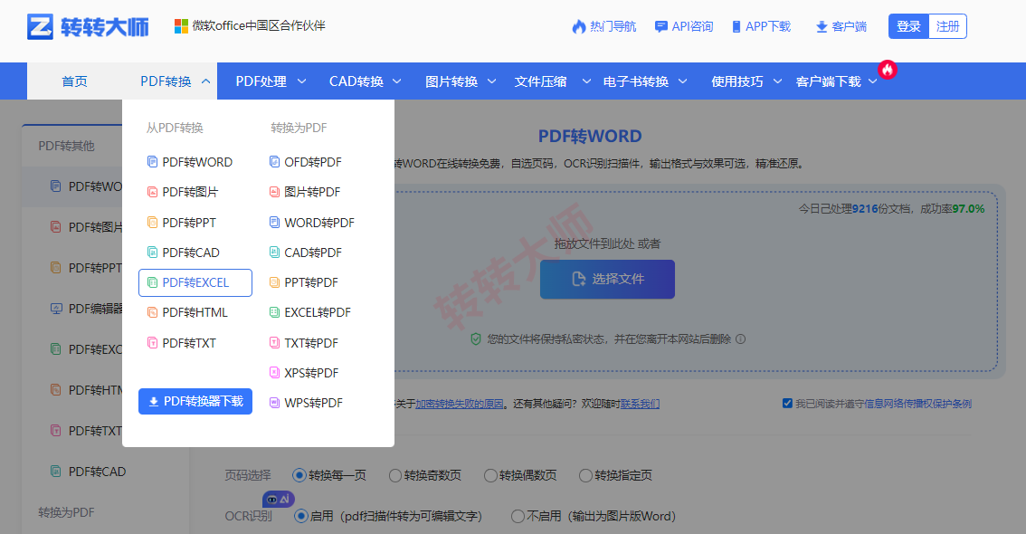Click the PPT转PDF icon
The image size is (1026, 534).
click(275, 282)
